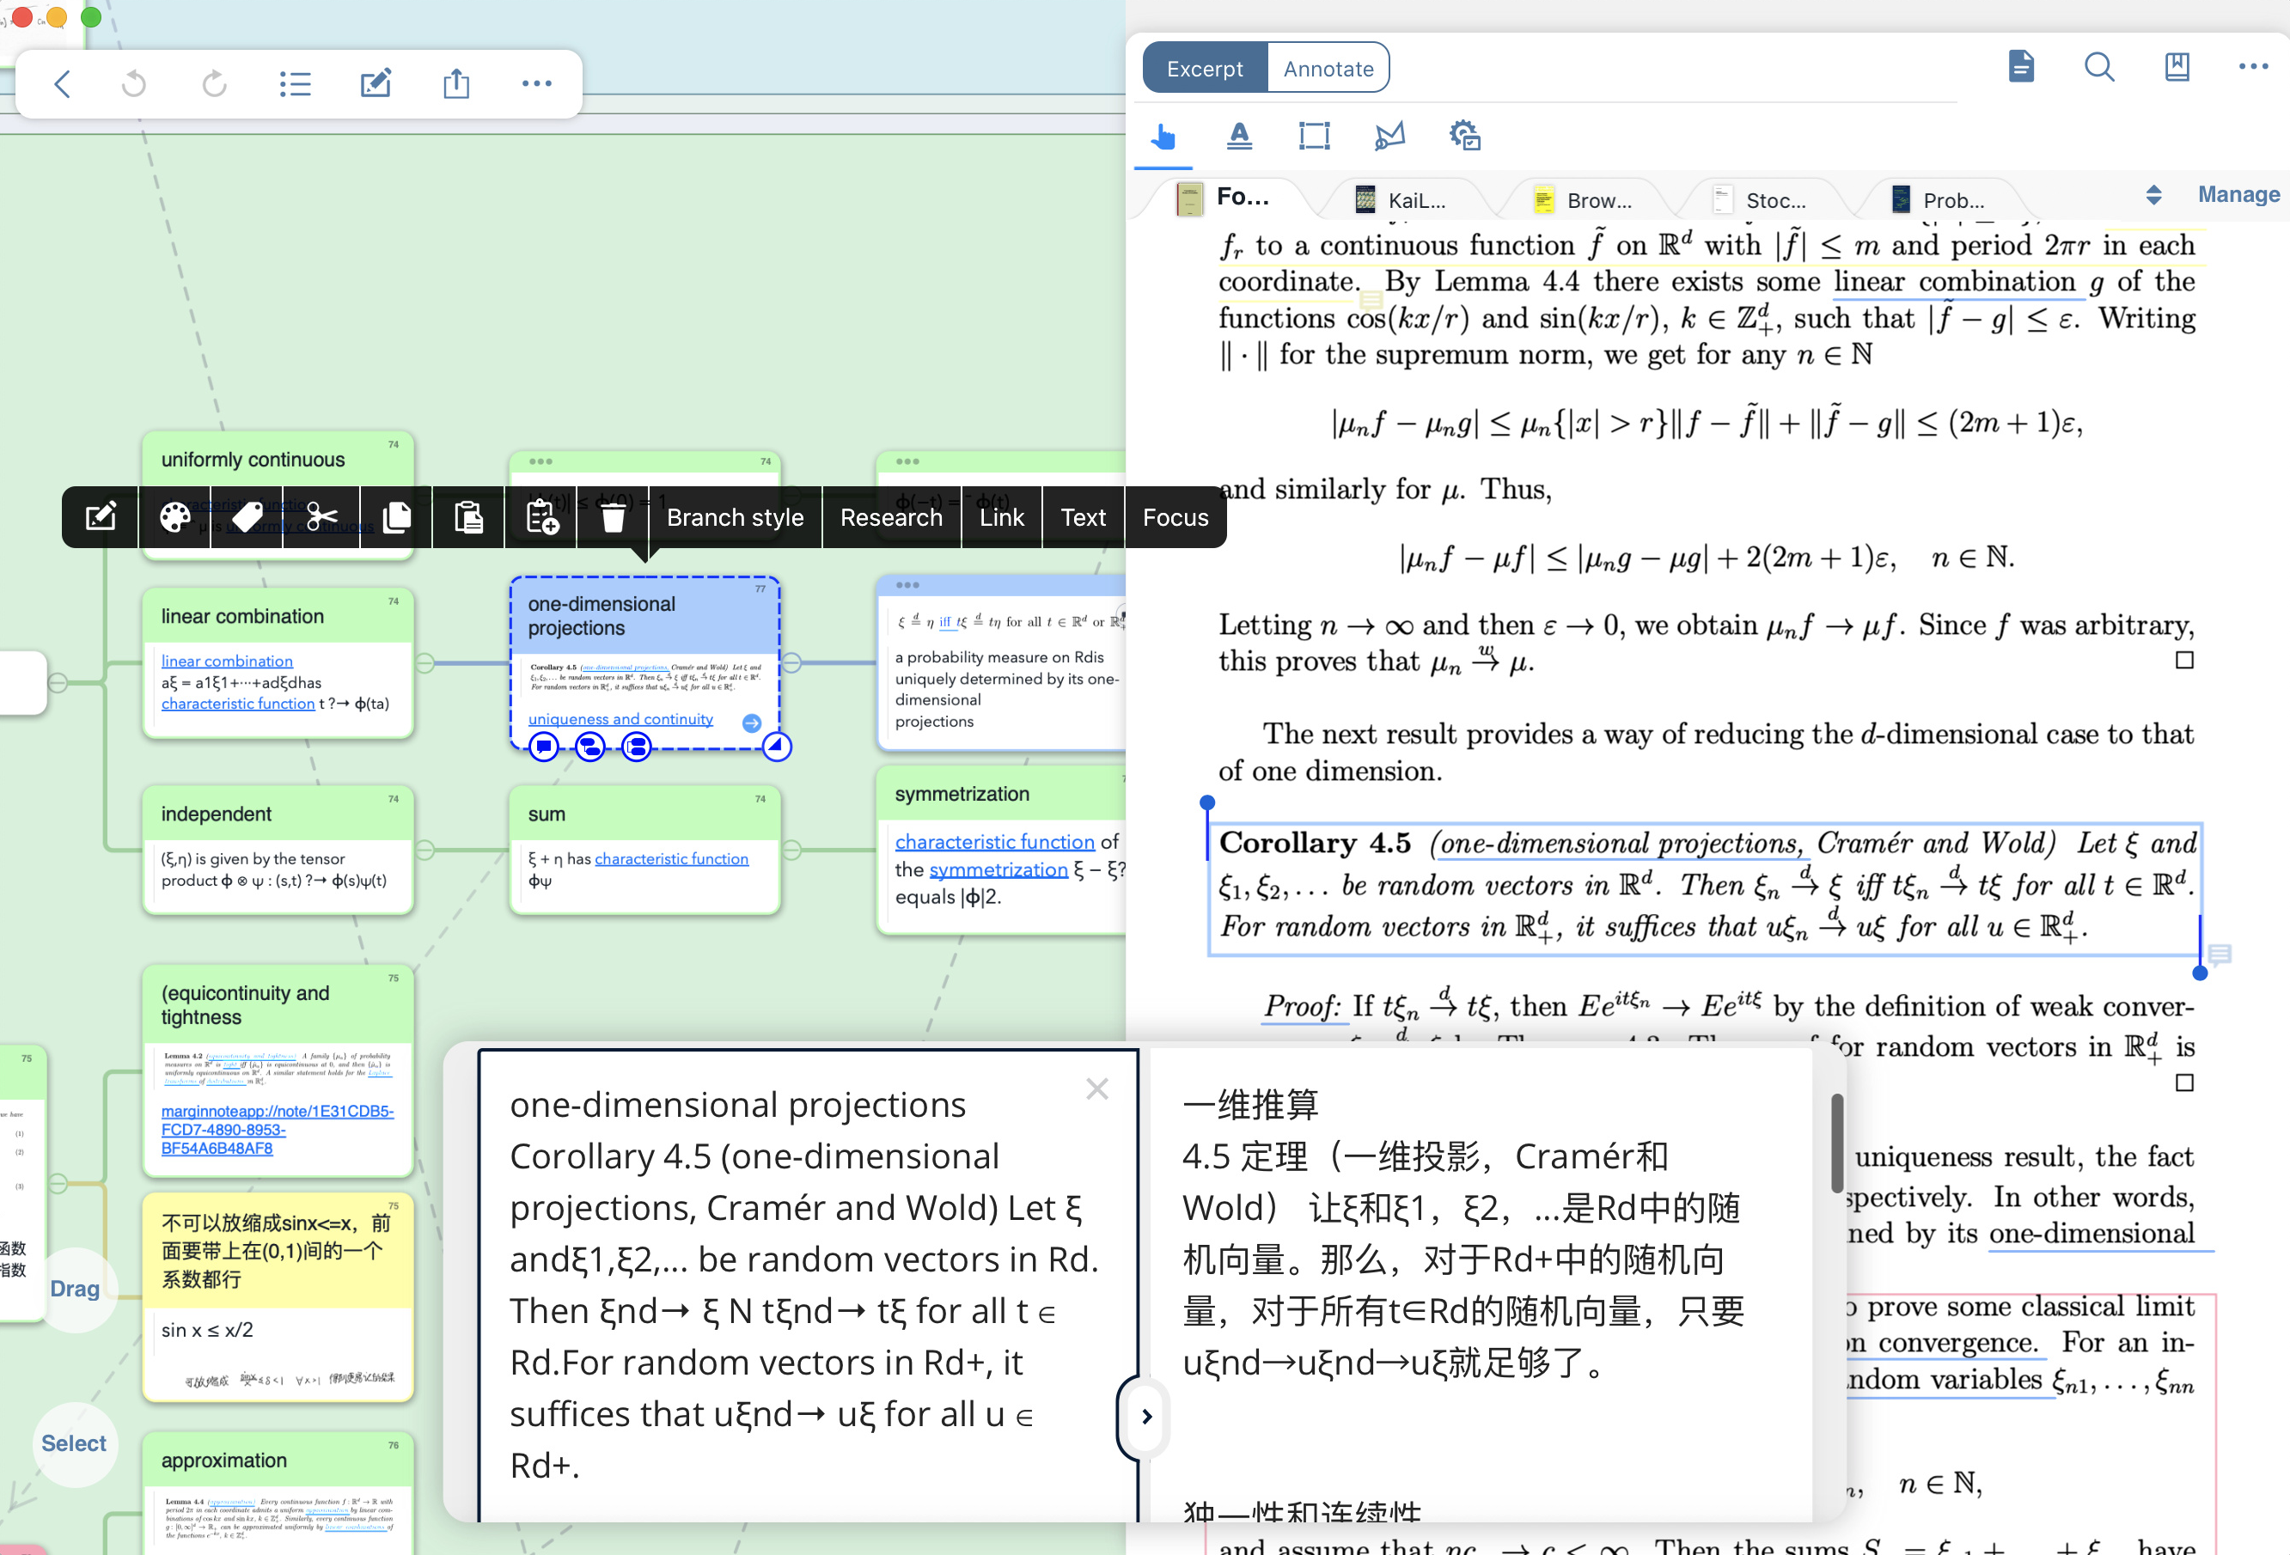Switch to Annotate mode
Viewport: 2290px width, 1555px height.
click(x=1328, y=68)
